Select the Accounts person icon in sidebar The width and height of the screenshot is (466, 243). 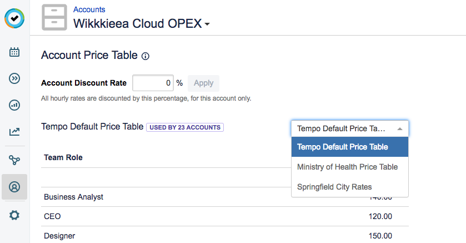(x=14, y=187)
